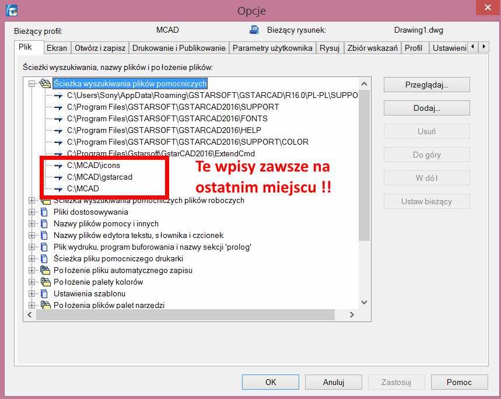Expand Plik wydruku, program buforowania node
Viewport: 501px width, 399px height.
[x=31, y=247]
